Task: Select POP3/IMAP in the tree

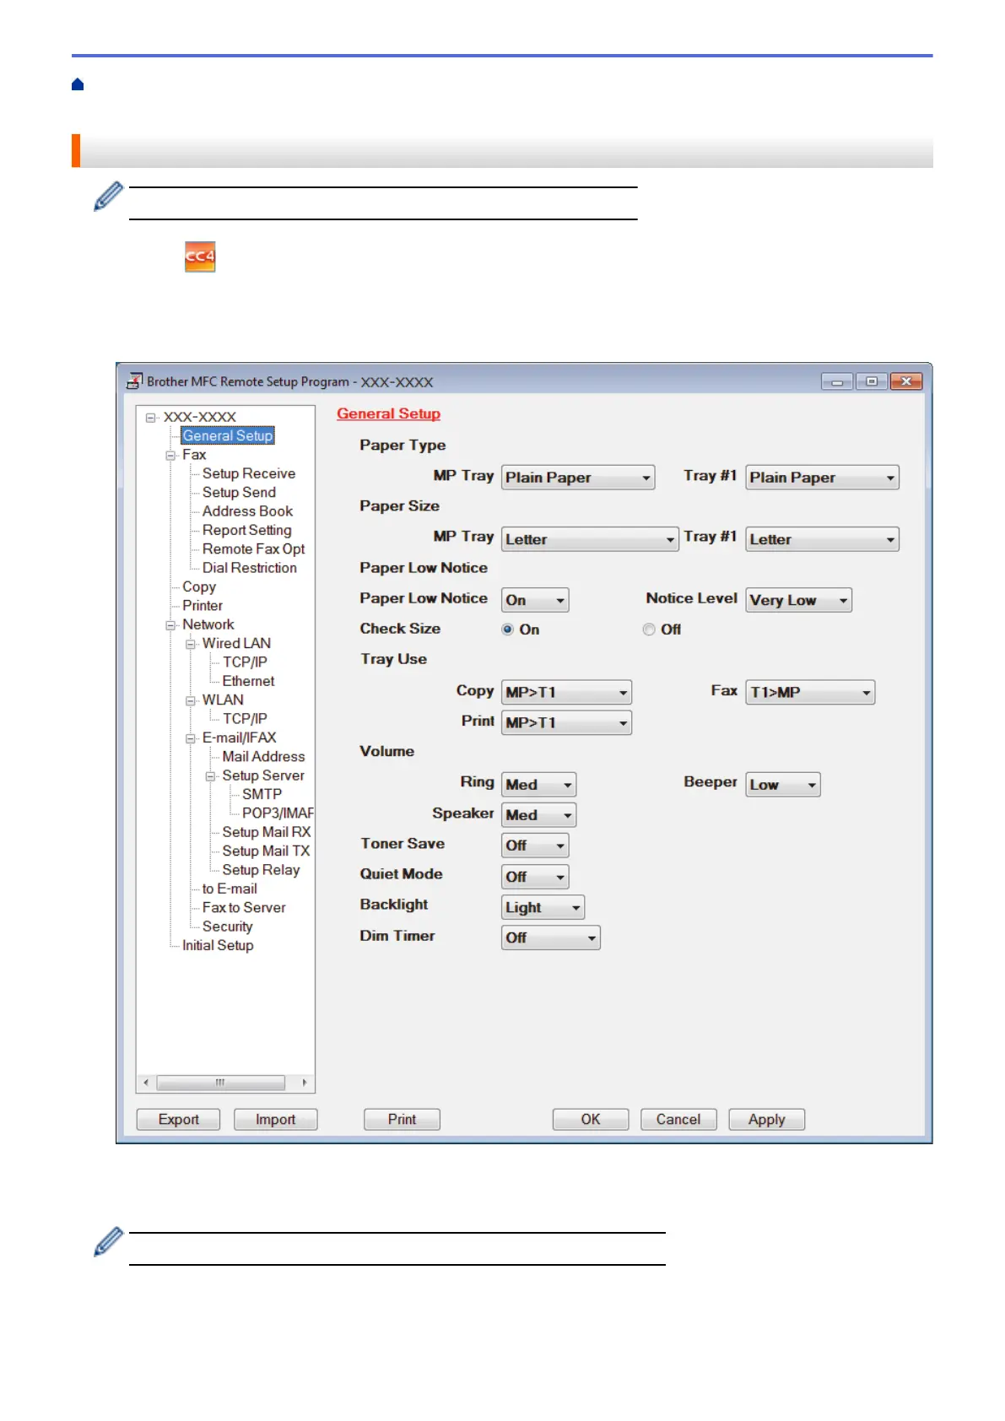Action: click(278, 813)
